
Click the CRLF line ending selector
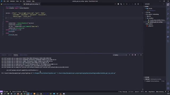[146, 92]
